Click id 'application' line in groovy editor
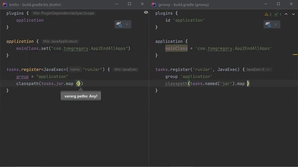Image resolution: width=298 pixels, height=167 pixels. [x=185, y=20]
